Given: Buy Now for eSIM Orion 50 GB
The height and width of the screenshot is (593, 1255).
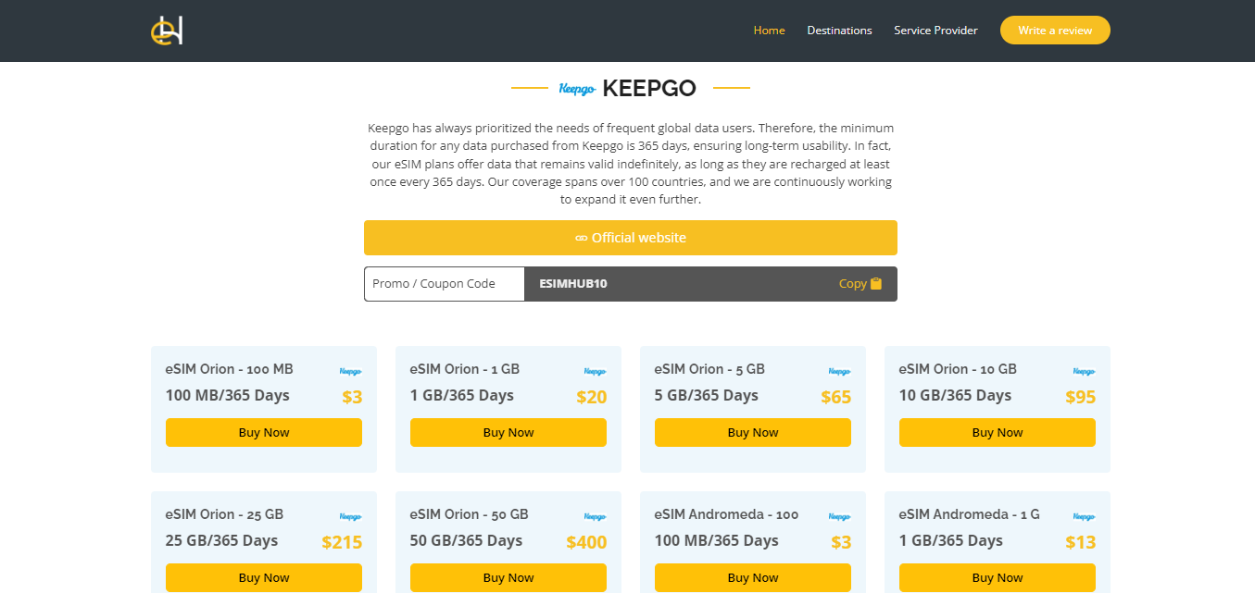Looking at the screenshot, I should (508, 578).
